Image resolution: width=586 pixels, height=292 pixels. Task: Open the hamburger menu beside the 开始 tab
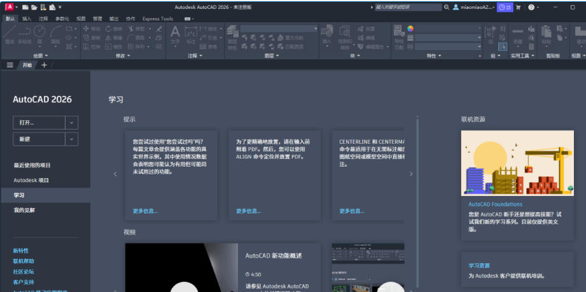pyautogui.click(x=10, y=65)
